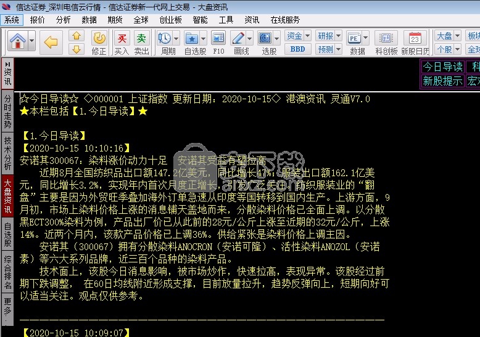480x337 pixels.
Task: Open the 系统 menu
Action: point(12,20)
